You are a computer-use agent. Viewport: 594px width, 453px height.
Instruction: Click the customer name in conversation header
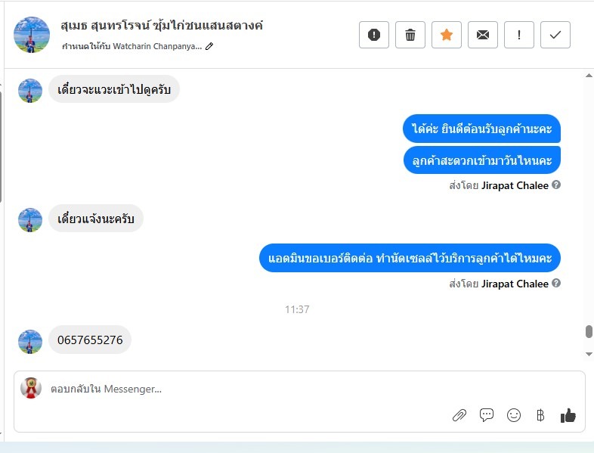tap(162, 26)
